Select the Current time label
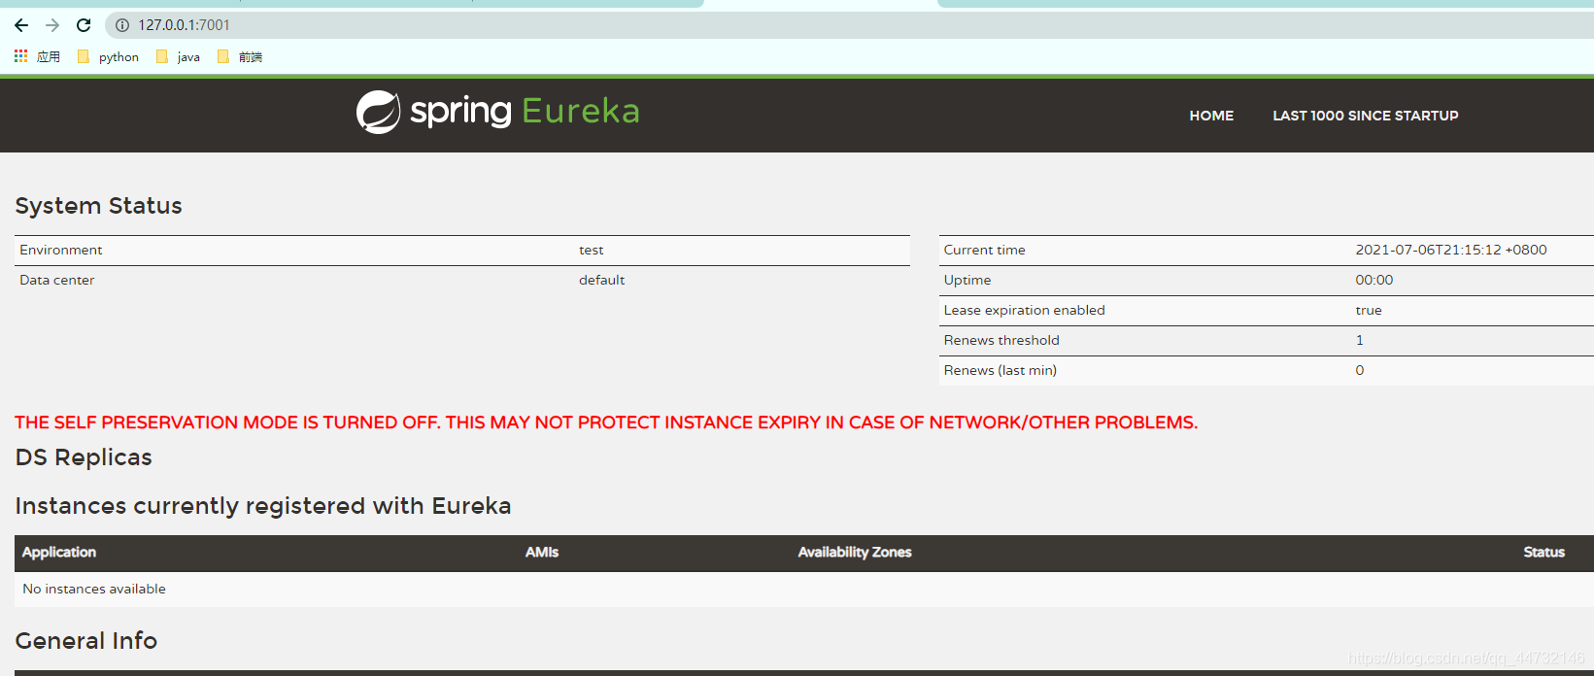 [x=984, y=250]
